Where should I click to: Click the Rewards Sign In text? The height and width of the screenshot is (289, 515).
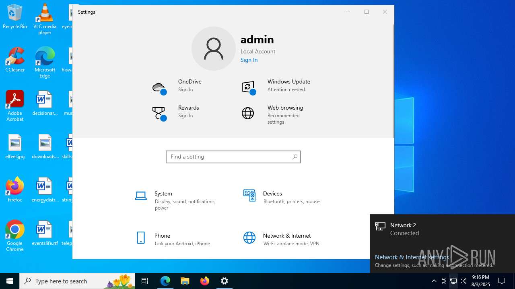(185, 116)
